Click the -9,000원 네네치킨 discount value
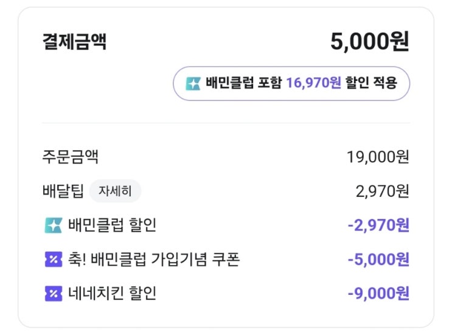 (378, 294)
